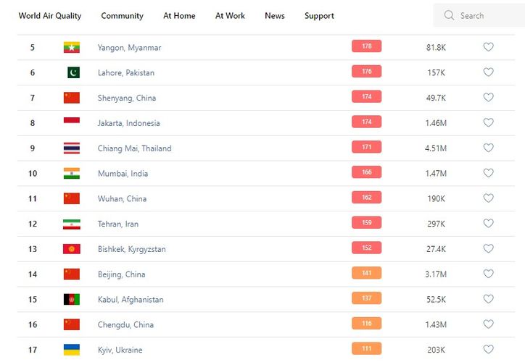The image size is (525, 362).
Task: Click the Thailand flag icon
Action: click(x=71, y=148)
